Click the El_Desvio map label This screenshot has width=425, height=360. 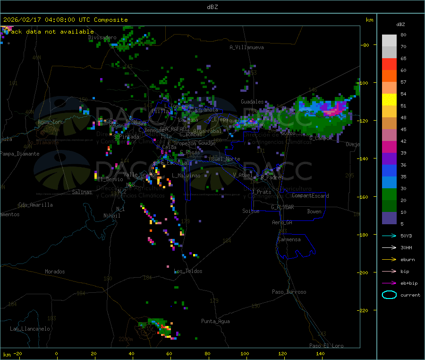coord(110,179)
